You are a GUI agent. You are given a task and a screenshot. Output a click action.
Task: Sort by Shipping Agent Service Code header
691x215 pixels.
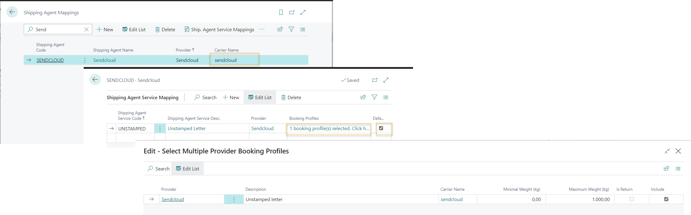[x=132, y=116]
